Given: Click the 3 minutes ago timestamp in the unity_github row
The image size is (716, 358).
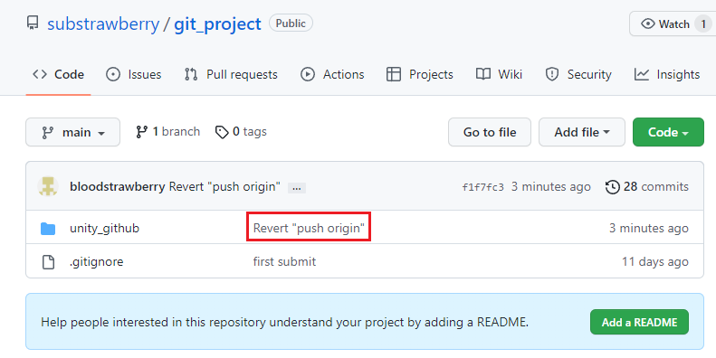Looking at the screenshot, I should tap(649, 228).
